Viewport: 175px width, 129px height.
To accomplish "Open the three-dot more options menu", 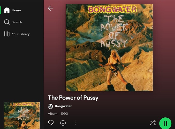I will (x=75, y=123).
